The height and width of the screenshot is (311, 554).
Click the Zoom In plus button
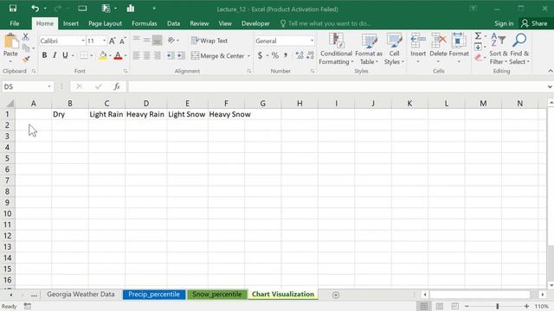click(526, 307)
